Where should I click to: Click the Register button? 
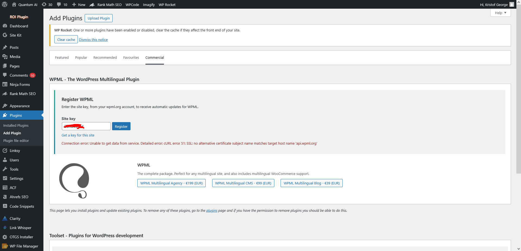tap(121, 126)
